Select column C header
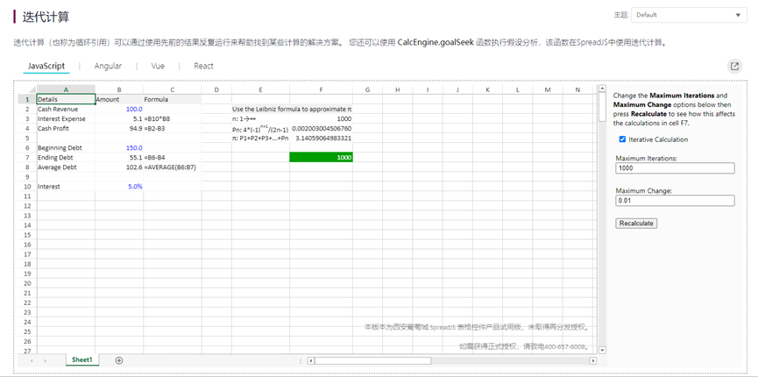Viewport: 758px width, 377px height. tap(173, 89)
